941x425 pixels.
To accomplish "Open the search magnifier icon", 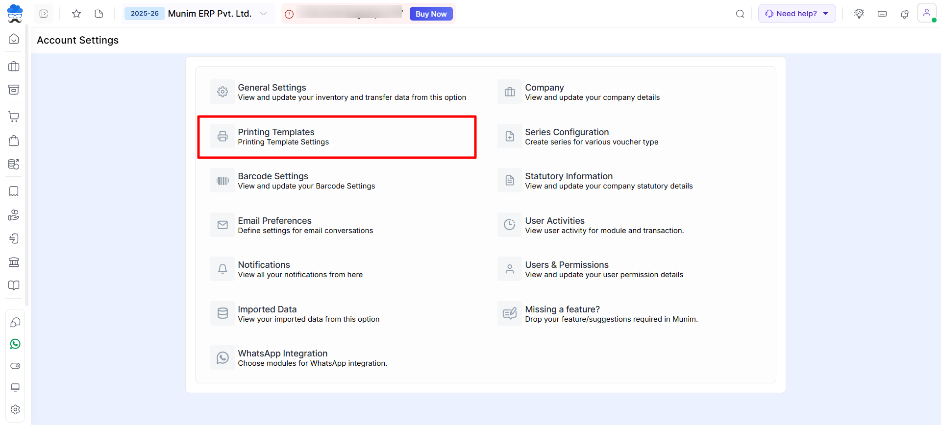I will (x=740, y=14).
